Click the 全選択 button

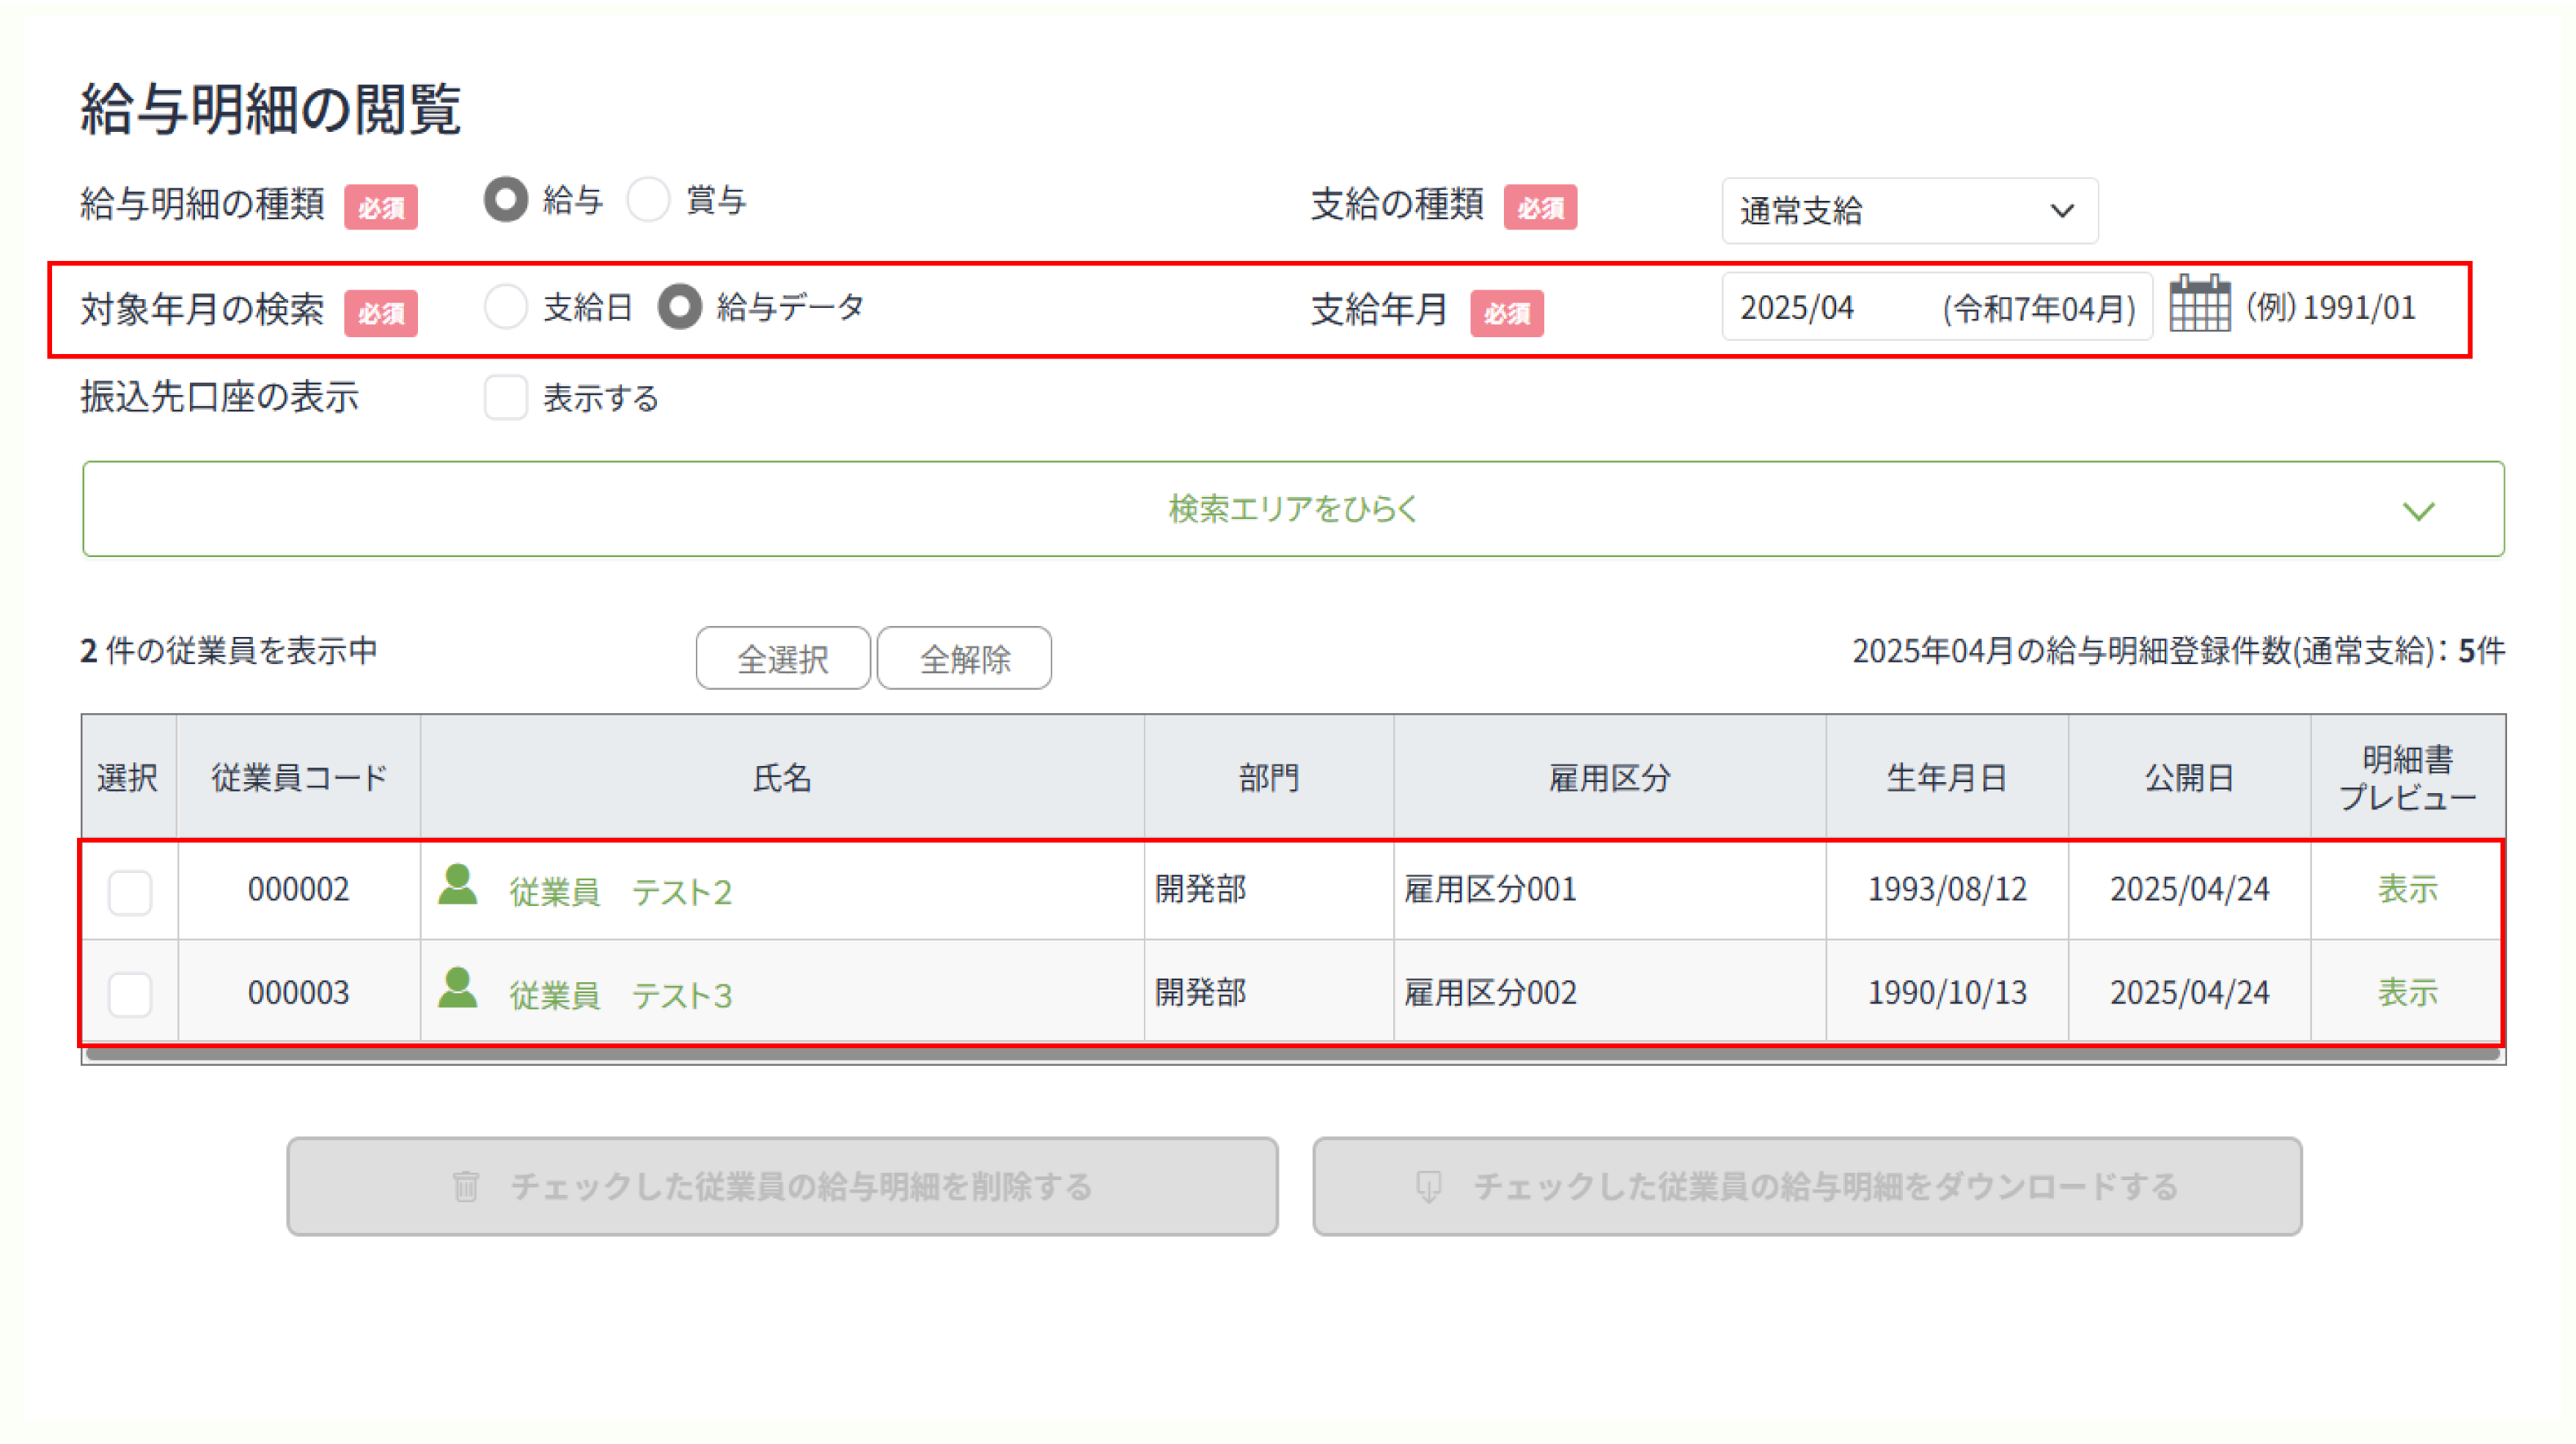coord(782,658)
